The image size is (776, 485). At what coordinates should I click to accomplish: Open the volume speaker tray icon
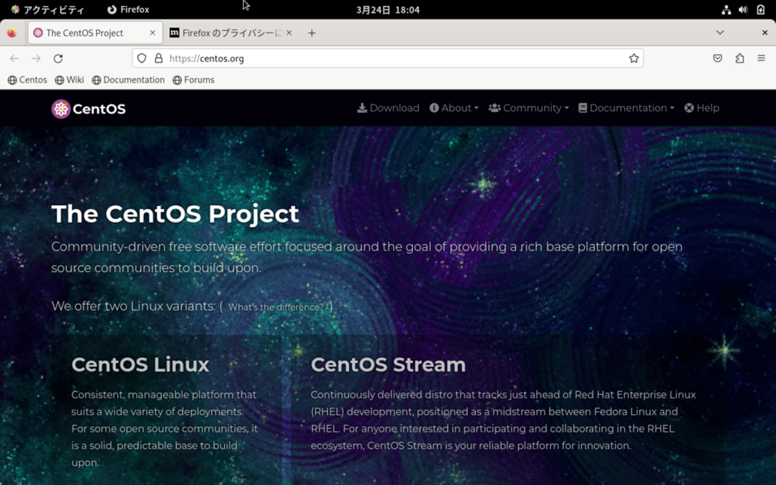pyautogui.click(x=743, y=10)
